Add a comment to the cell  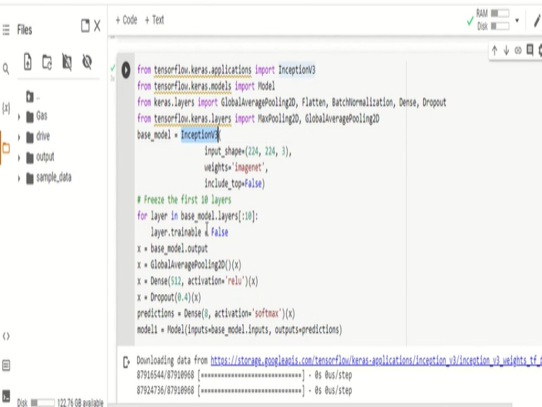[x=530, y=50]
